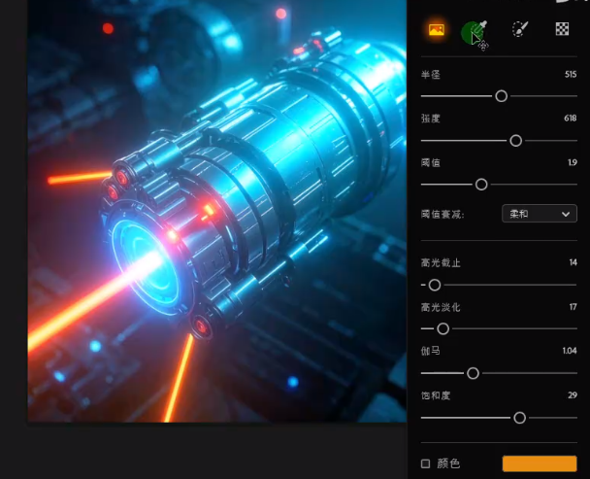Screen dimensions: 590x479
Task: Click the 高光淡化 slider handle
Action: coord(442,329)
